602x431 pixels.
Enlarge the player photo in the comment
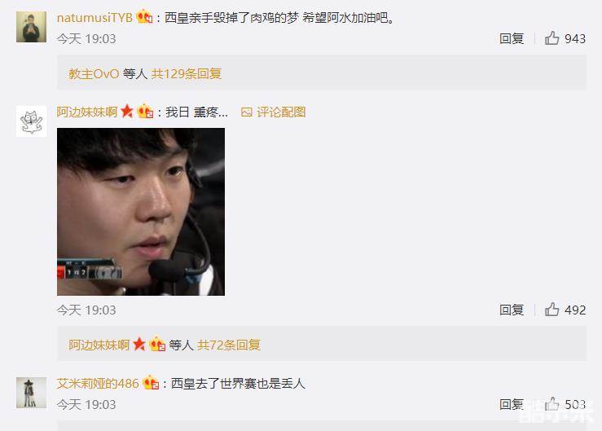(x=141, y=212)
